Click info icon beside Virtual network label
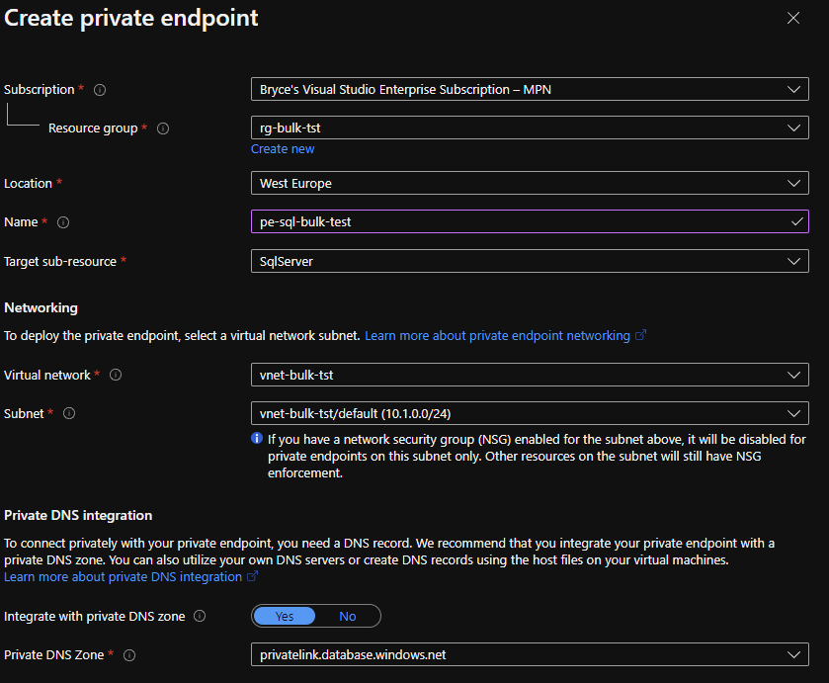This screenshot has width=829, height=683. tap(116, 376)
